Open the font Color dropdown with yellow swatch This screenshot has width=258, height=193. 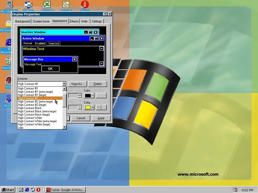93,108
